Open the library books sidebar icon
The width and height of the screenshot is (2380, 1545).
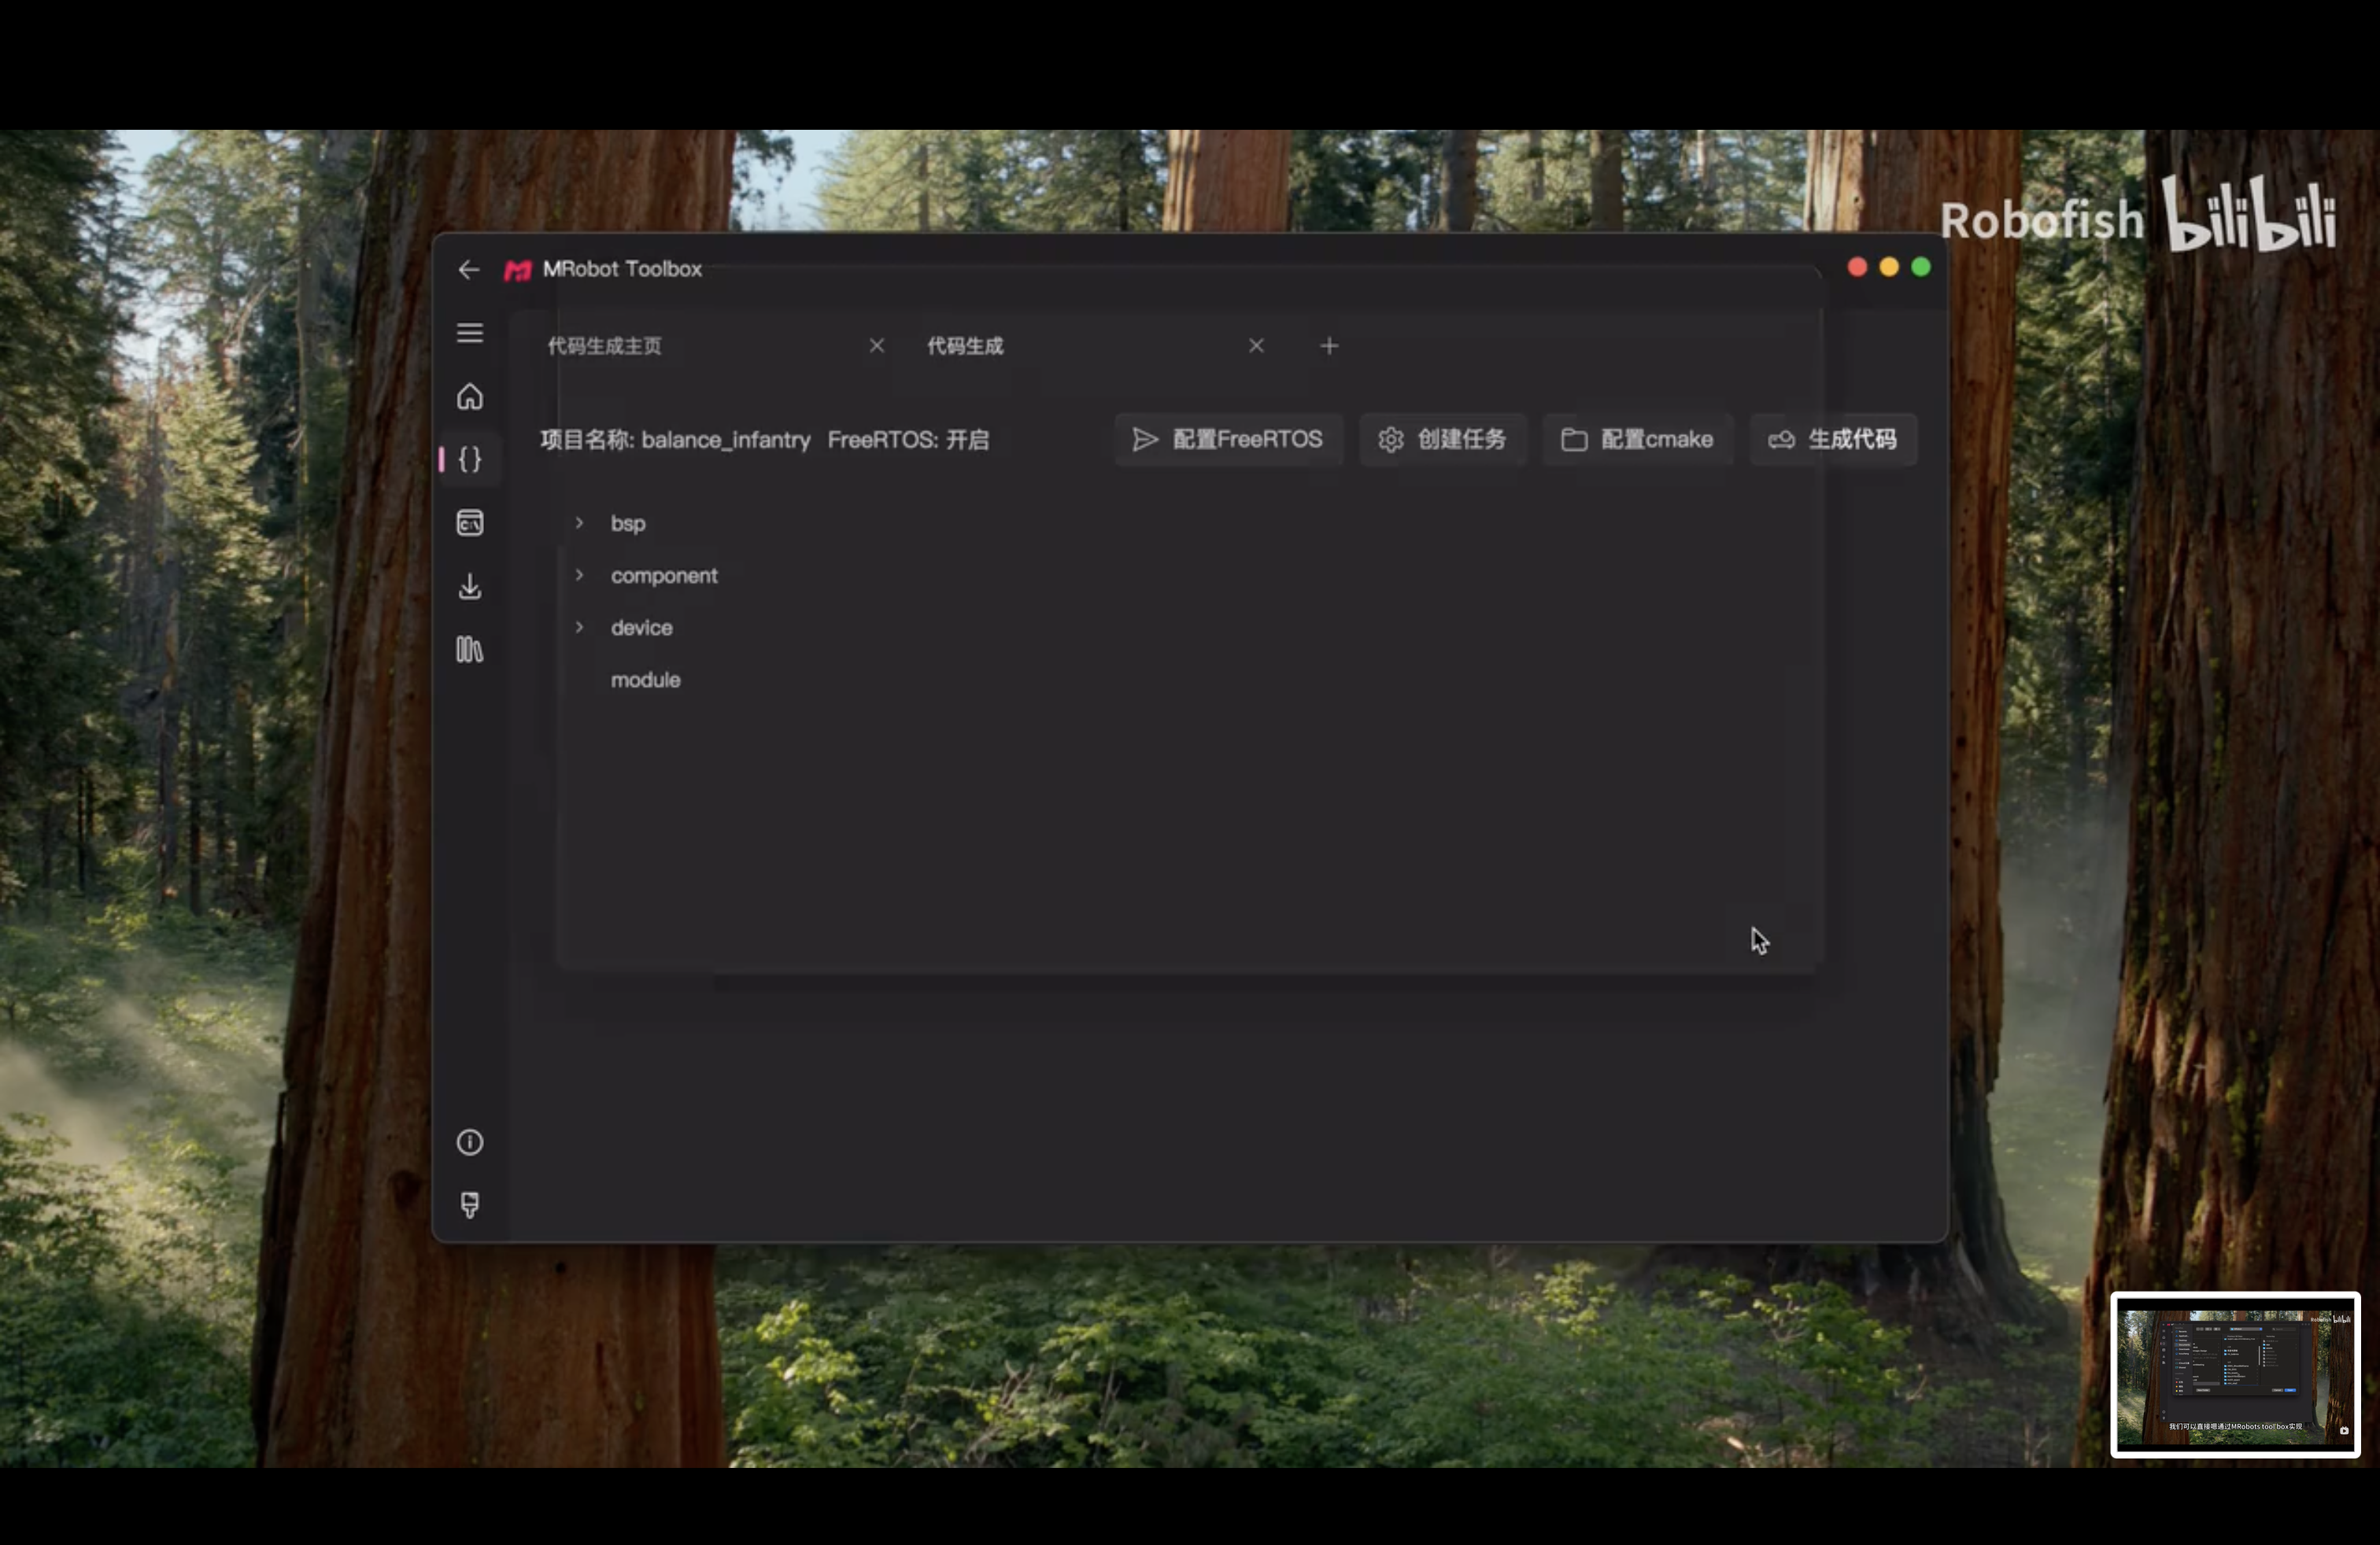[470, 650]
